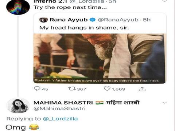Click the reply speech bubble icon
The height and width of the screenshot is (131, 175).
[x=37, y=88]
